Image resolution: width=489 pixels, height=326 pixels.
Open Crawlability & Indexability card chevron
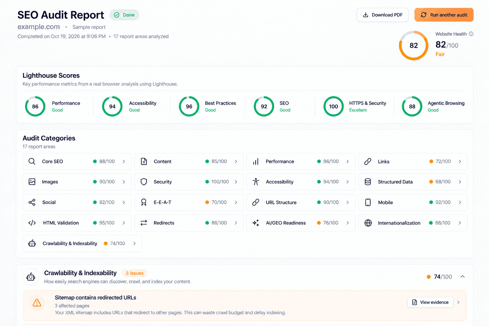tap(135, 244)
